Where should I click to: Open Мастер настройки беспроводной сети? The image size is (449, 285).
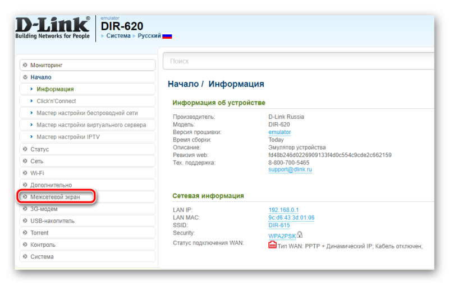[x=88, y=113]
